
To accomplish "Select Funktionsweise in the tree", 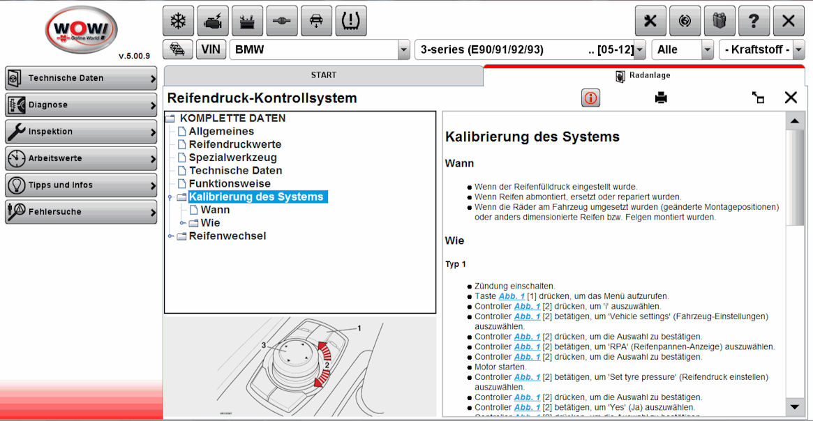I will [x=230, y=183].
